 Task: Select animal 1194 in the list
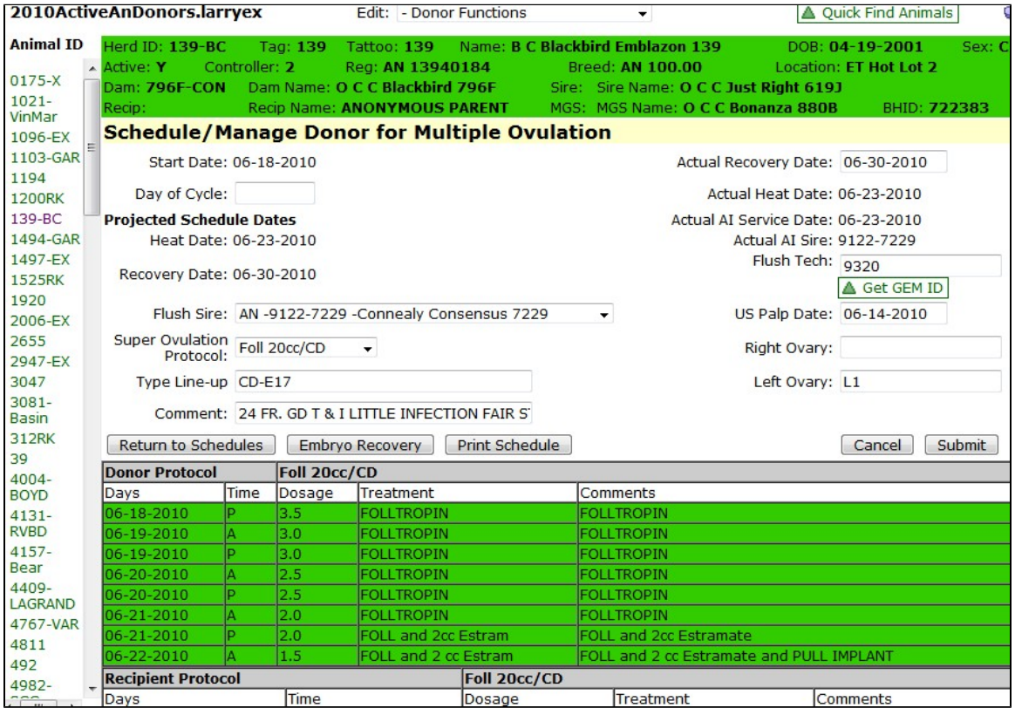28,178
